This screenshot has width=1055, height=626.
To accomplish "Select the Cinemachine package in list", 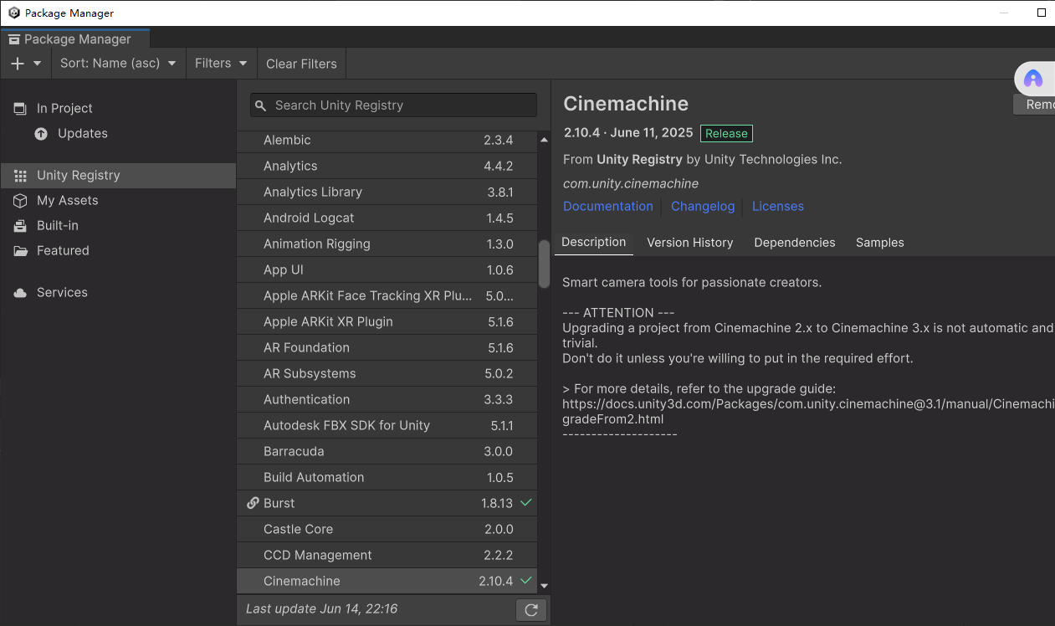I will (387, 581).
